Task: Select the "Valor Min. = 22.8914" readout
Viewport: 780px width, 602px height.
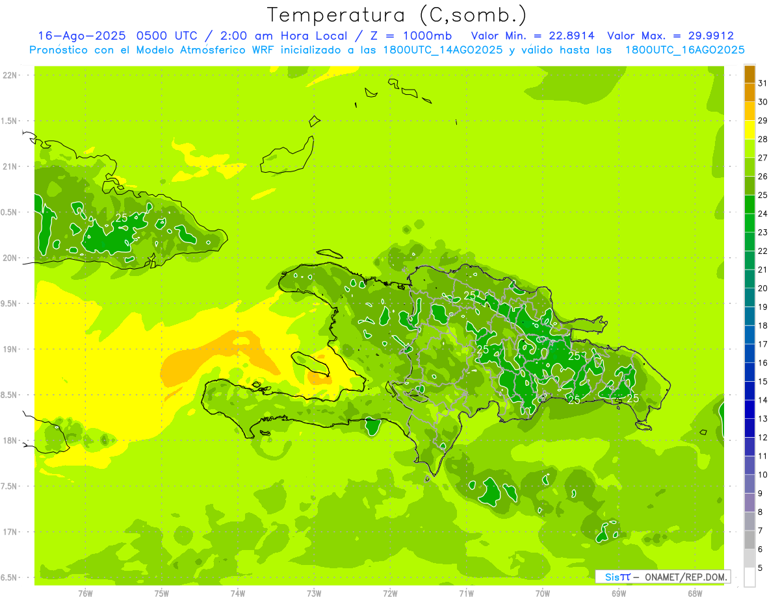Action: pos(532,36)
